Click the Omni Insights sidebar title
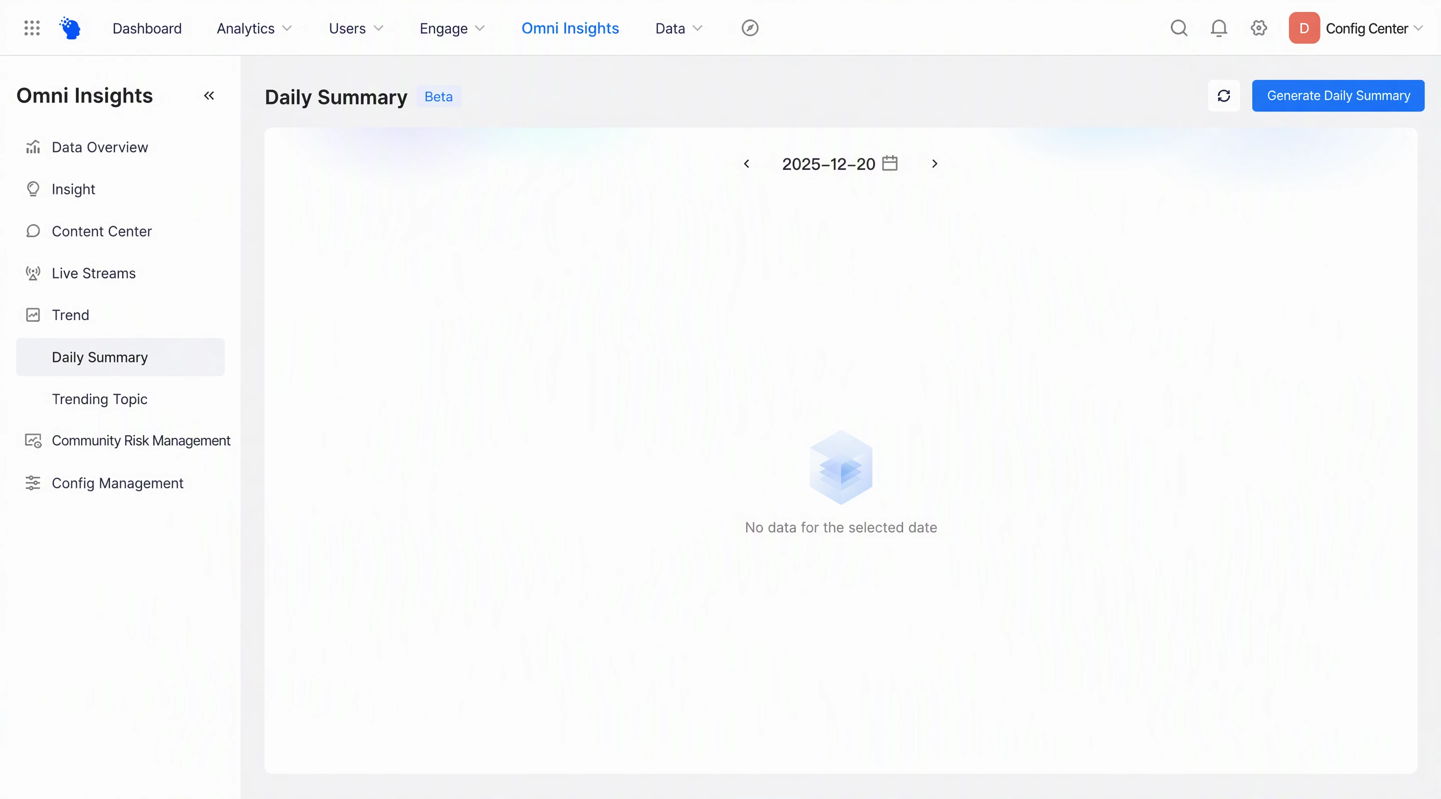1441x799 pixels. click(85, 95)
